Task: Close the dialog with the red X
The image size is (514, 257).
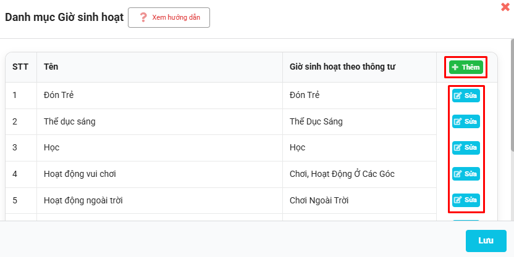Action: [x=505, y=7]
